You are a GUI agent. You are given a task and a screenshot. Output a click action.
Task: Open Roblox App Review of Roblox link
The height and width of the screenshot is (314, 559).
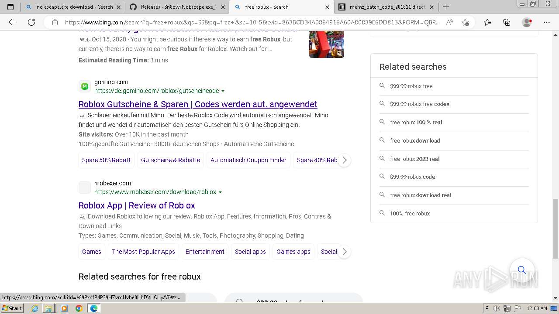(137, 205)
